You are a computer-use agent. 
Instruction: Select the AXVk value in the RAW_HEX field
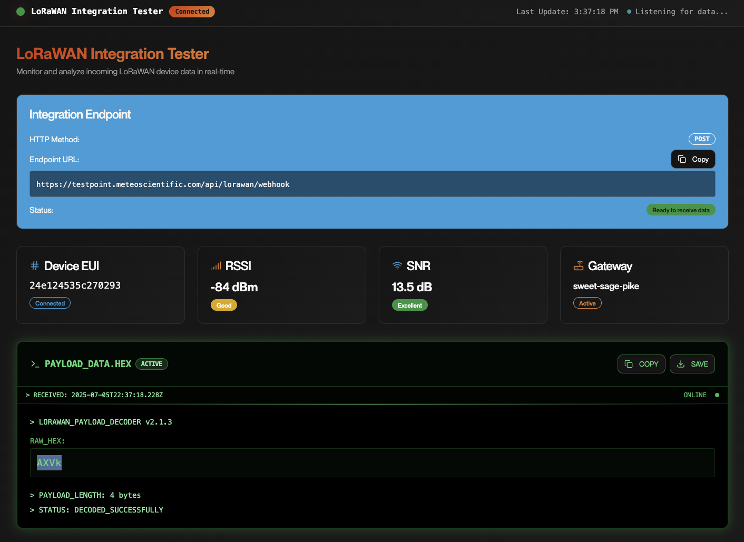[48, 462]
